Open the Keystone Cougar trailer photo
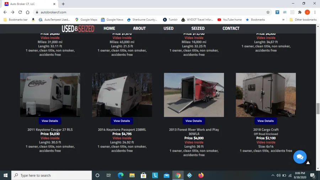Screen dimensions: 320x180 50,95
